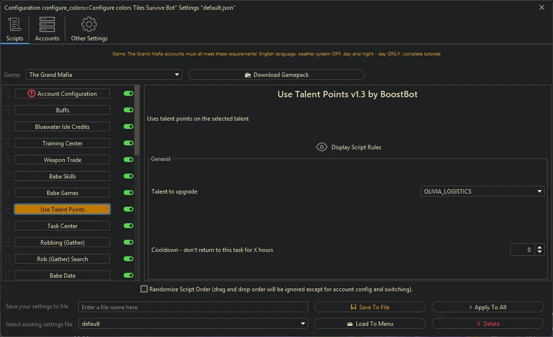The image size is (553, 337).
Task: Click Save To File button
Action: click(x=369, y=307)
